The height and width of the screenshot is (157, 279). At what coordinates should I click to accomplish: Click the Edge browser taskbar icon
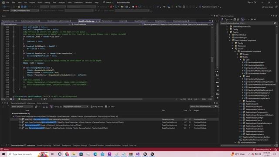pos(95,154)
